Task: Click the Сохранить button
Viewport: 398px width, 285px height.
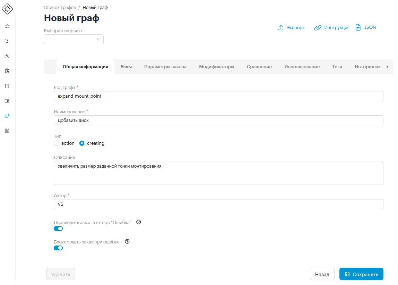Action: (x=361, y=274)
